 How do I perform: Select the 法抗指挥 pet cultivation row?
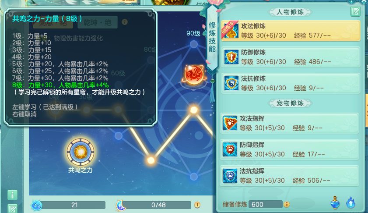click(290, 176)
